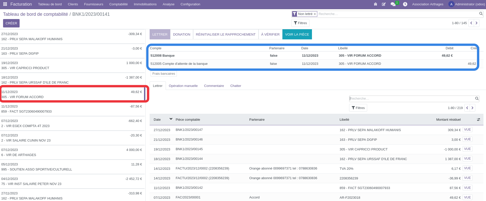This screenshot has height=201, width=486.
Task: Click VUE for FAC/2023/00001 row
Action: pos(467,197)
